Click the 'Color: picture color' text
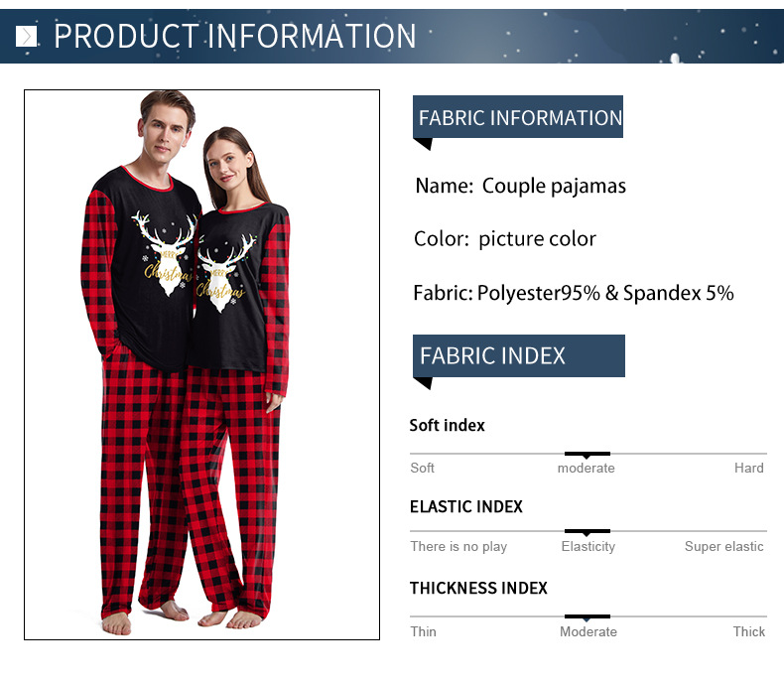Image resolution: width=784 pixels, height=683 pixels. click(505, 239)
